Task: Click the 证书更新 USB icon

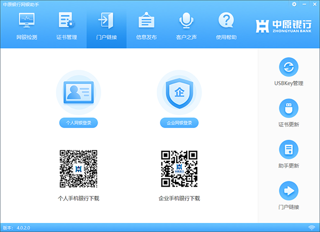Action: point(289,108)
